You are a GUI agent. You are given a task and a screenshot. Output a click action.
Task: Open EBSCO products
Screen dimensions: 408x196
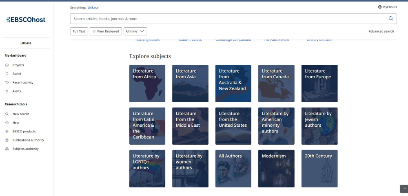(x=24, y=131)
